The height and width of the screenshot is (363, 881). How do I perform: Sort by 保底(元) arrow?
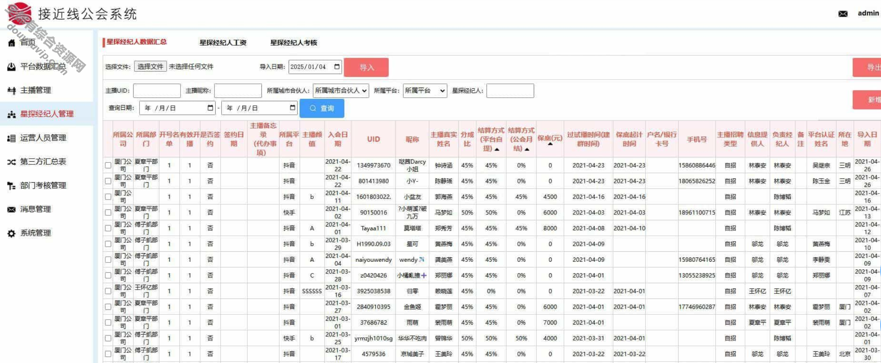coord(550,144)
